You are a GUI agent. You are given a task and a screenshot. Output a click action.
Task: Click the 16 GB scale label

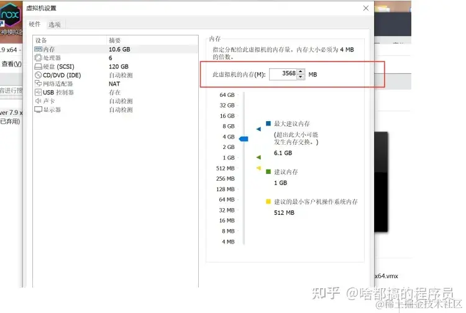tap(227, 116)
